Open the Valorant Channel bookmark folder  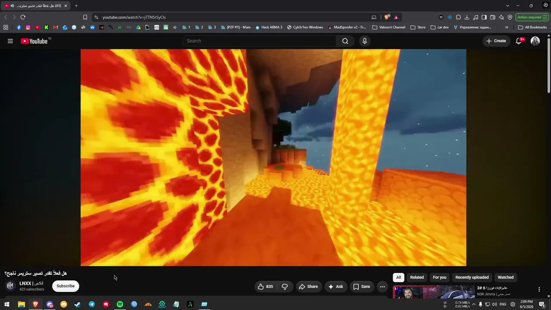point(389,27)
